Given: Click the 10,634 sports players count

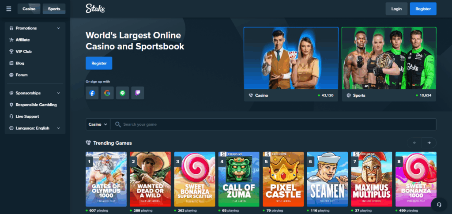Looking at the screenshot, I should pyautogui.click(x=426, y=95).
